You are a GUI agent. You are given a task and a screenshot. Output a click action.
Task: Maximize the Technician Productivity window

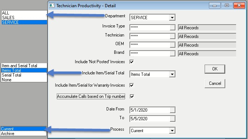tap(227, 5)
